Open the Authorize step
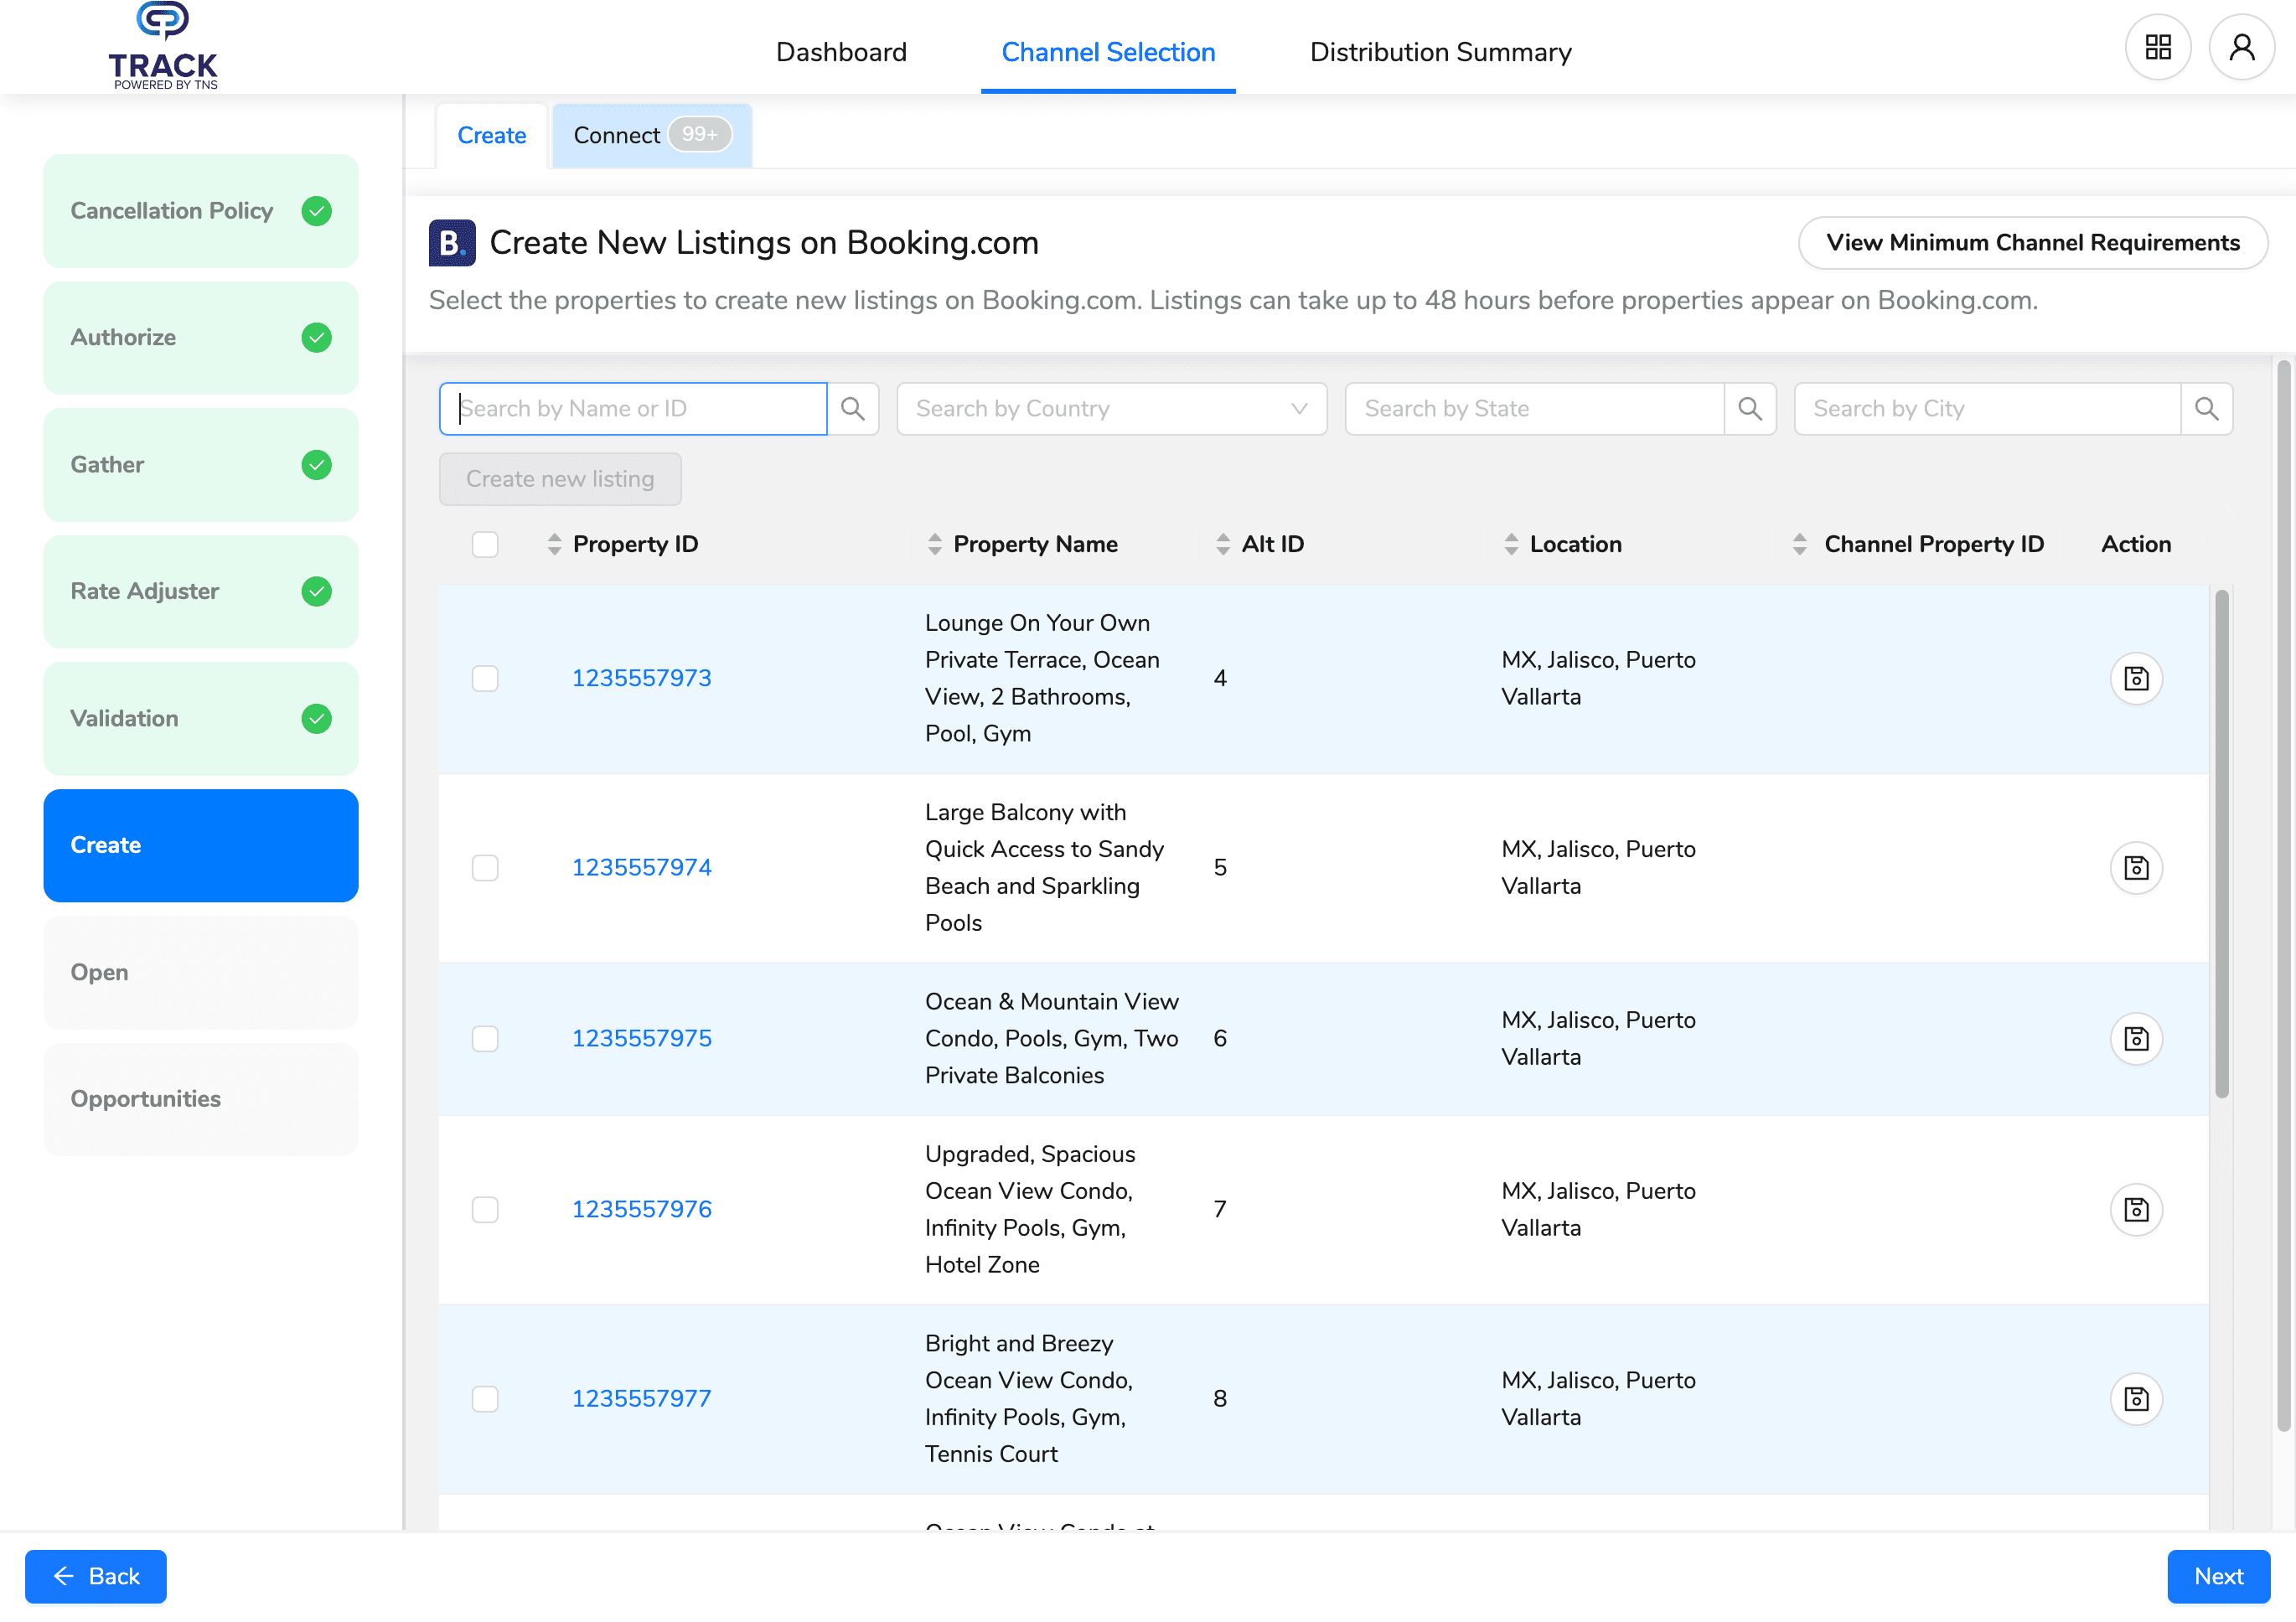 [201, 338]
